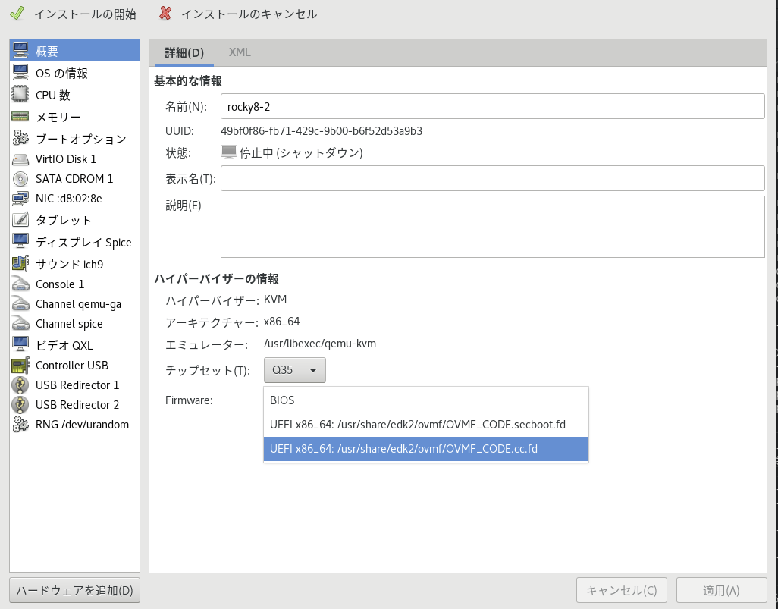Select the Controller USB icon
Viewport: 778px width, 609px height.
(20, 366)
